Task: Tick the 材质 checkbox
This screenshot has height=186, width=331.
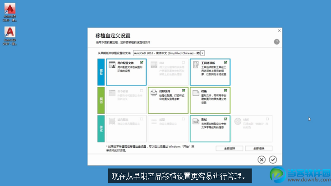Action: [x=267, y=119]
